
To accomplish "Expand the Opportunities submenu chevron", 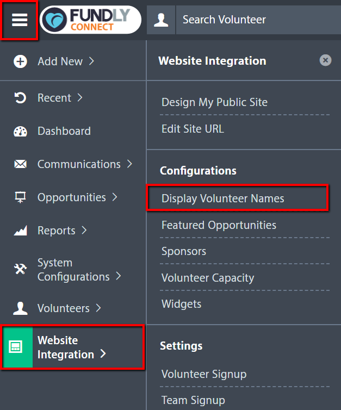I will (x=115, y=197).
